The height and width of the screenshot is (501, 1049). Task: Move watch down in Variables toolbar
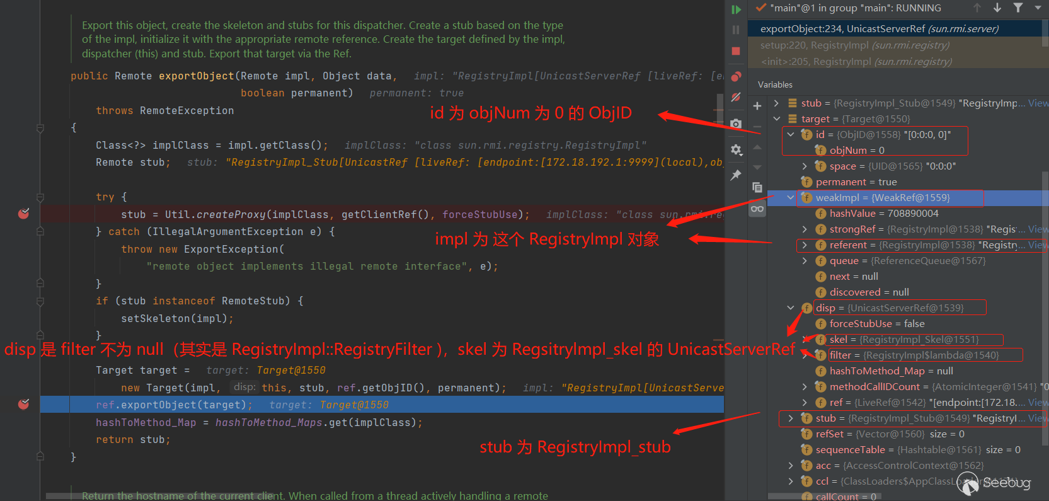(x=757, y=167)
